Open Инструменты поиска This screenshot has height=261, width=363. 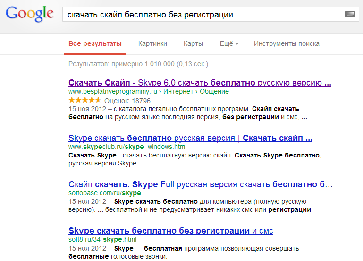point(287,44)
